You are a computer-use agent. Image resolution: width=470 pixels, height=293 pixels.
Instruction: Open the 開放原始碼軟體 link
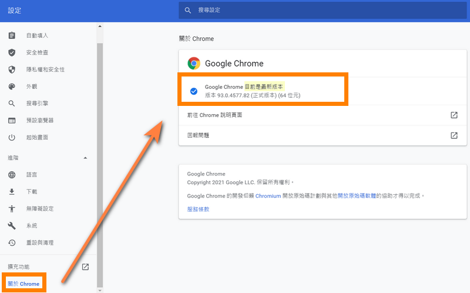click(x=357, y=196)
